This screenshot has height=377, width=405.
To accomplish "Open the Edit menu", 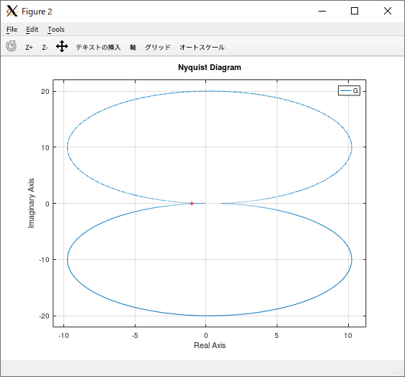I will tap(32, 30).
